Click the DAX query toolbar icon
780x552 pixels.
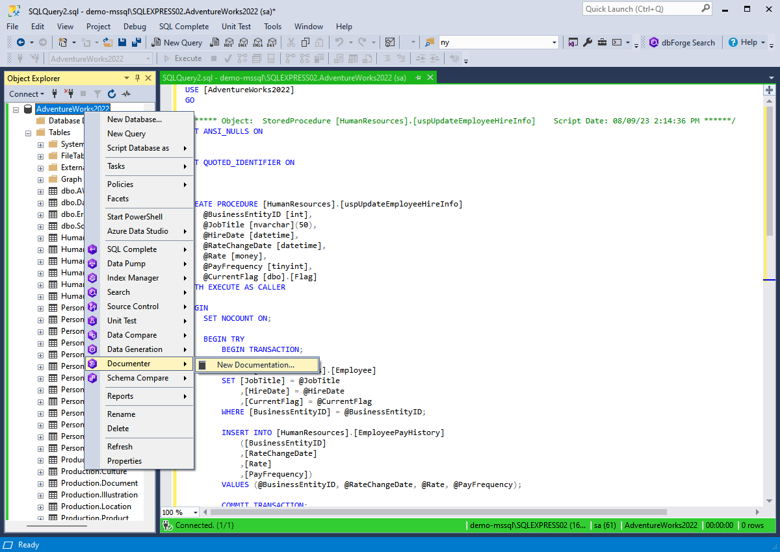coord(271,42)
